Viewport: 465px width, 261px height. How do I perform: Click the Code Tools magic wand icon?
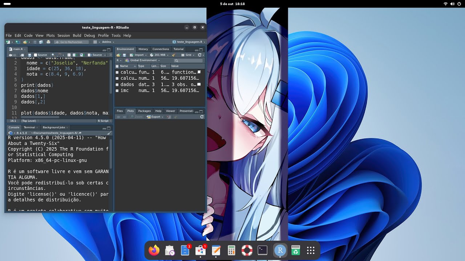click(59, 55)
